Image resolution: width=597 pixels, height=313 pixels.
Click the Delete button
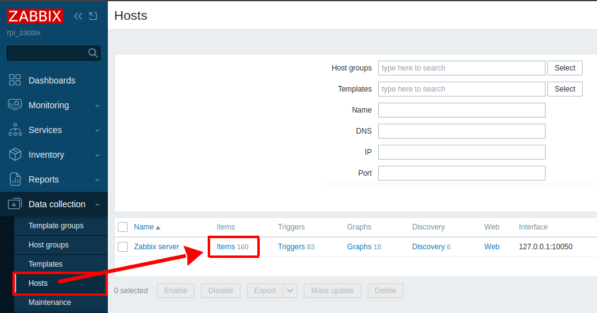click(386, 291)
